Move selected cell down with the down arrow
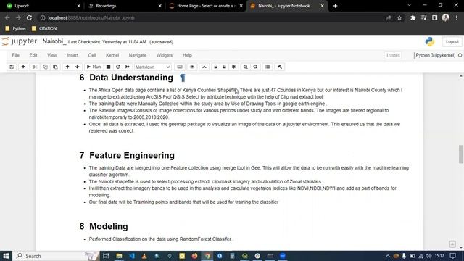Viewport: 464px width, 261px height. pos(78,67)
